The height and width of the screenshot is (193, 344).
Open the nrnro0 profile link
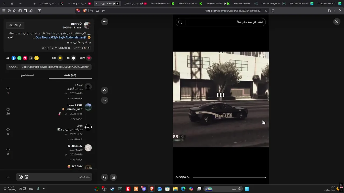[x=76, y=24]
